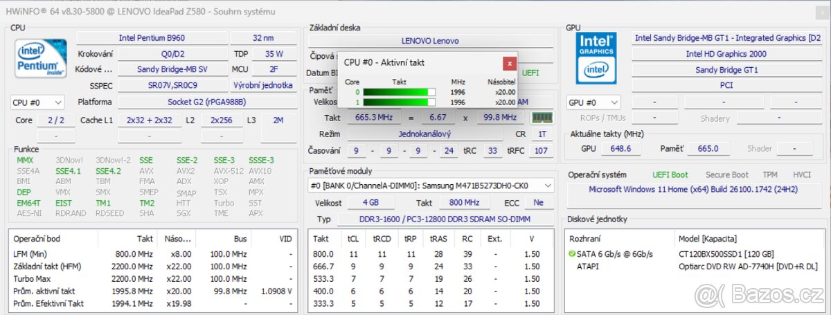
Task: Click the green SATA status check icon
Action: 571,255
